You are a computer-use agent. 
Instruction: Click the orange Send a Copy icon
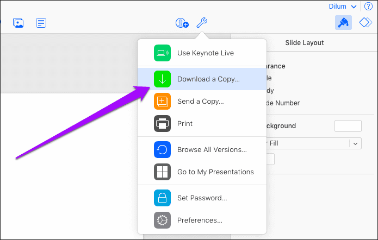point(162,102)
